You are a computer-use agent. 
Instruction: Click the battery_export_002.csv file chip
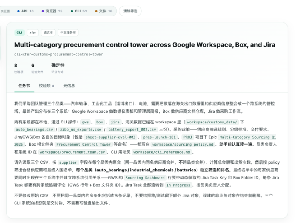[x=132, y=130]
